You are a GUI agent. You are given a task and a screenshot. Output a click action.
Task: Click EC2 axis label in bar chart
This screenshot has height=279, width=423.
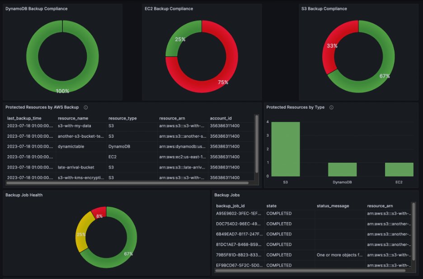pos(399,182)
